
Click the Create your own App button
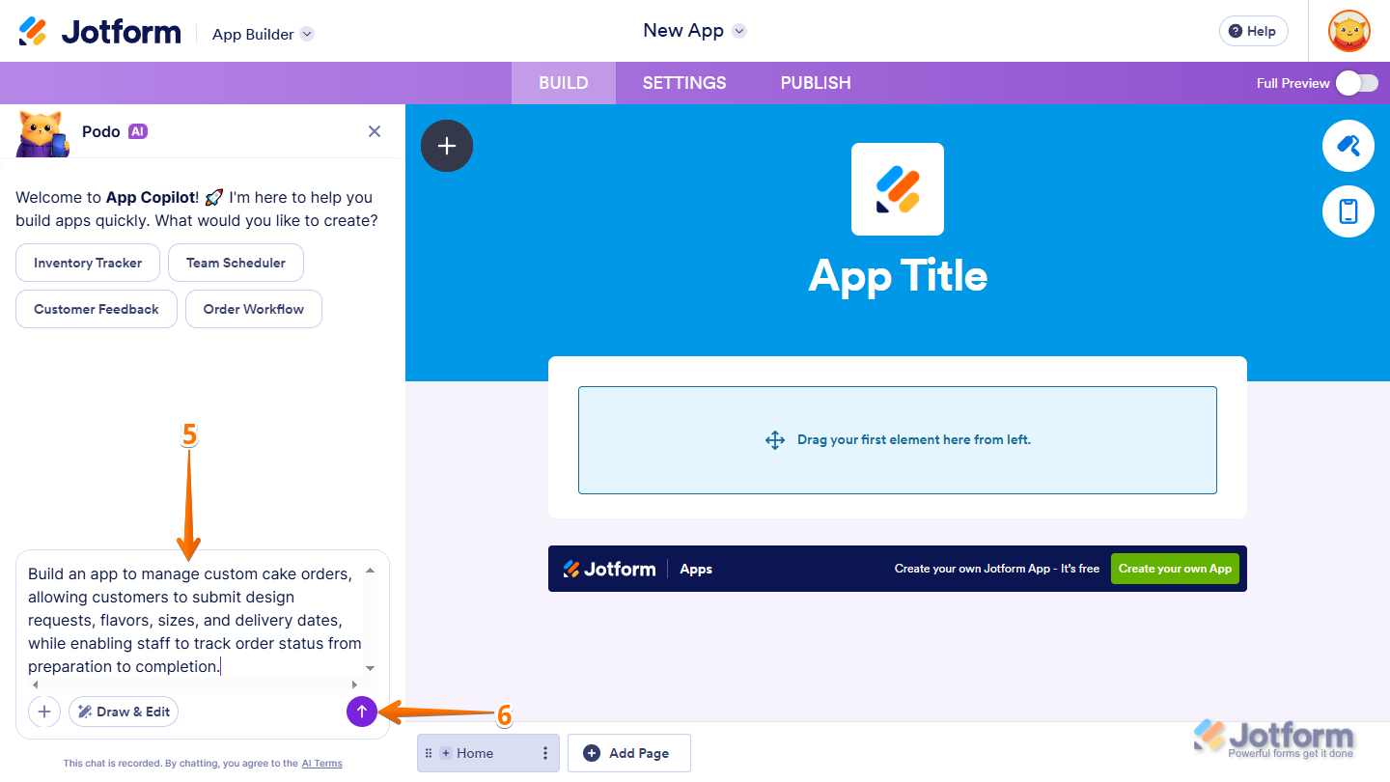click(1175, 569)
